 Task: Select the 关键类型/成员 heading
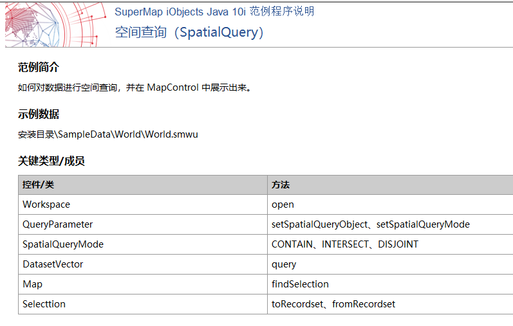click(x=51, y=161)
